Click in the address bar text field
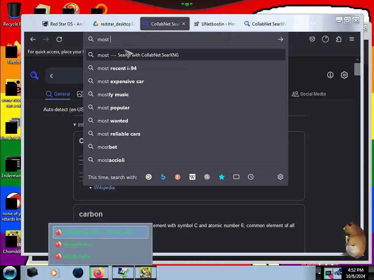Screen dimensions: 374x280 186,39
